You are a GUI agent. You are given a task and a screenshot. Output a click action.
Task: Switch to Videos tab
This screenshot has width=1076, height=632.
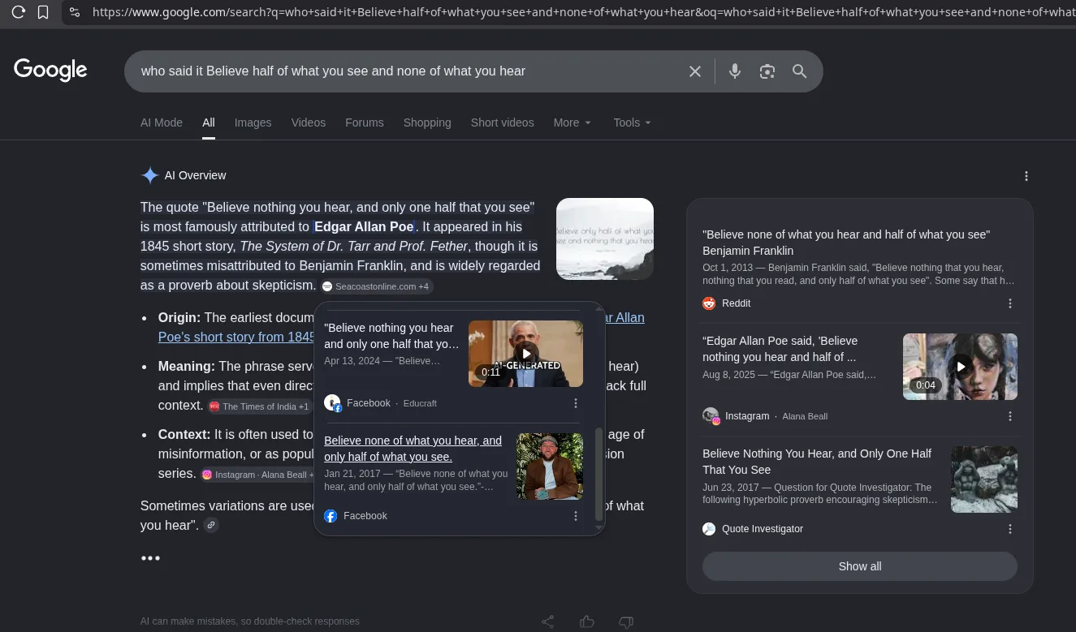coord(309,123)
